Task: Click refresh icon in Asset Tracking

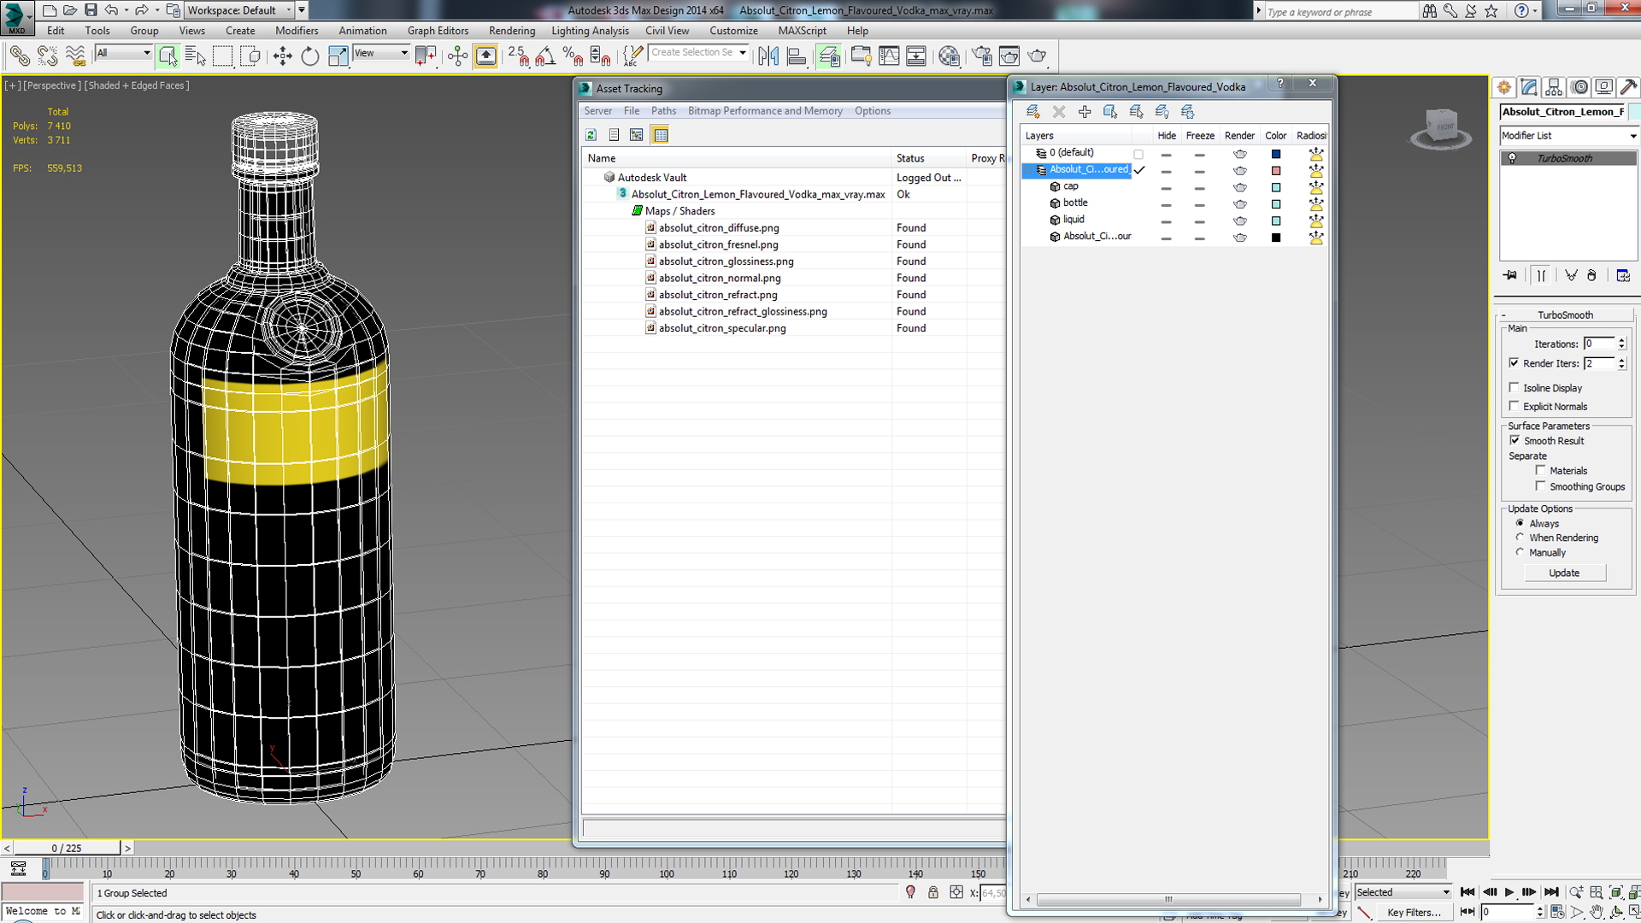Action: pos(591,135)
